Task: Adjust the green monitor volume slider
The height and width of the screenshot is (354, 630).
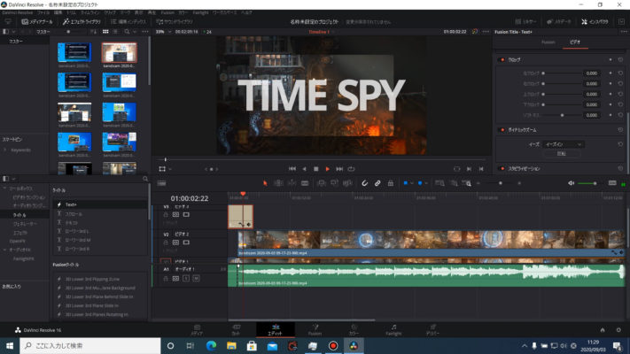Action: point(587,183)
